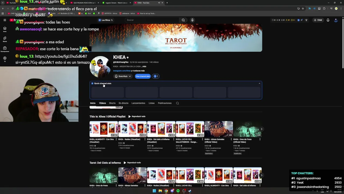Image resolution: width=344 pixels, height=194 pixels.
Task: Play all of Tarot: Del Cielo al Infierno
Action: (x=132, y=163)
